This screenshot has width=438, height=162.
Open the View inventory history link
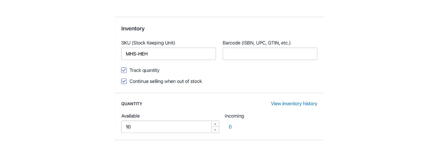click(x=294, y=104)
